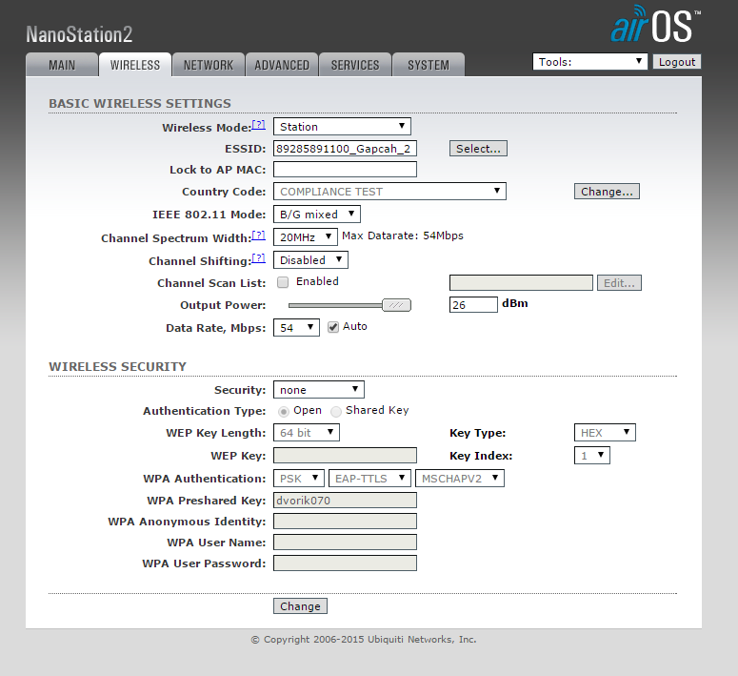Image resolution: width=738 pixels, height=676 pixels.
Task: Open the Security type dropdown
Action: click(x=318, y=390)
